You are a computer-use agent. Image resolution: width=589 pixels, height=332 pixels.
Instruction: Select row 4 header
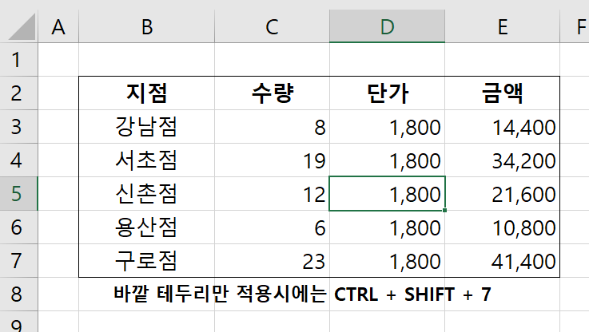click(x=19, y=160)
